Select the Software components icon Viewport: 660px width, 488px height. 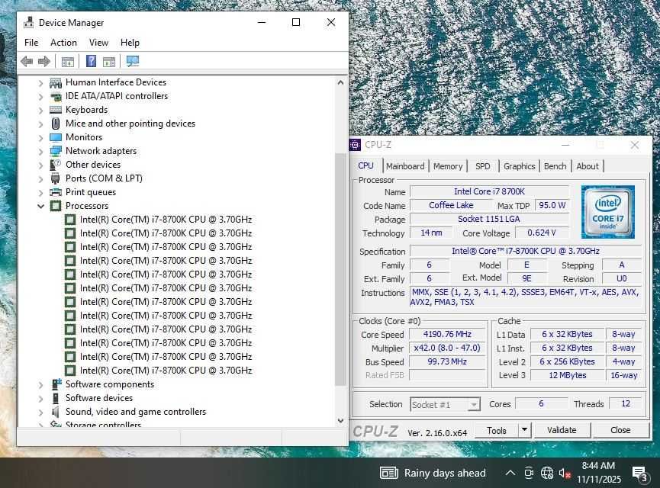(x=56, y=384)
